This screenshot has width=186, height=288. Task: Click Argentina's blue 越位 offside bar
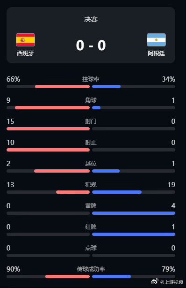(106, 171)
